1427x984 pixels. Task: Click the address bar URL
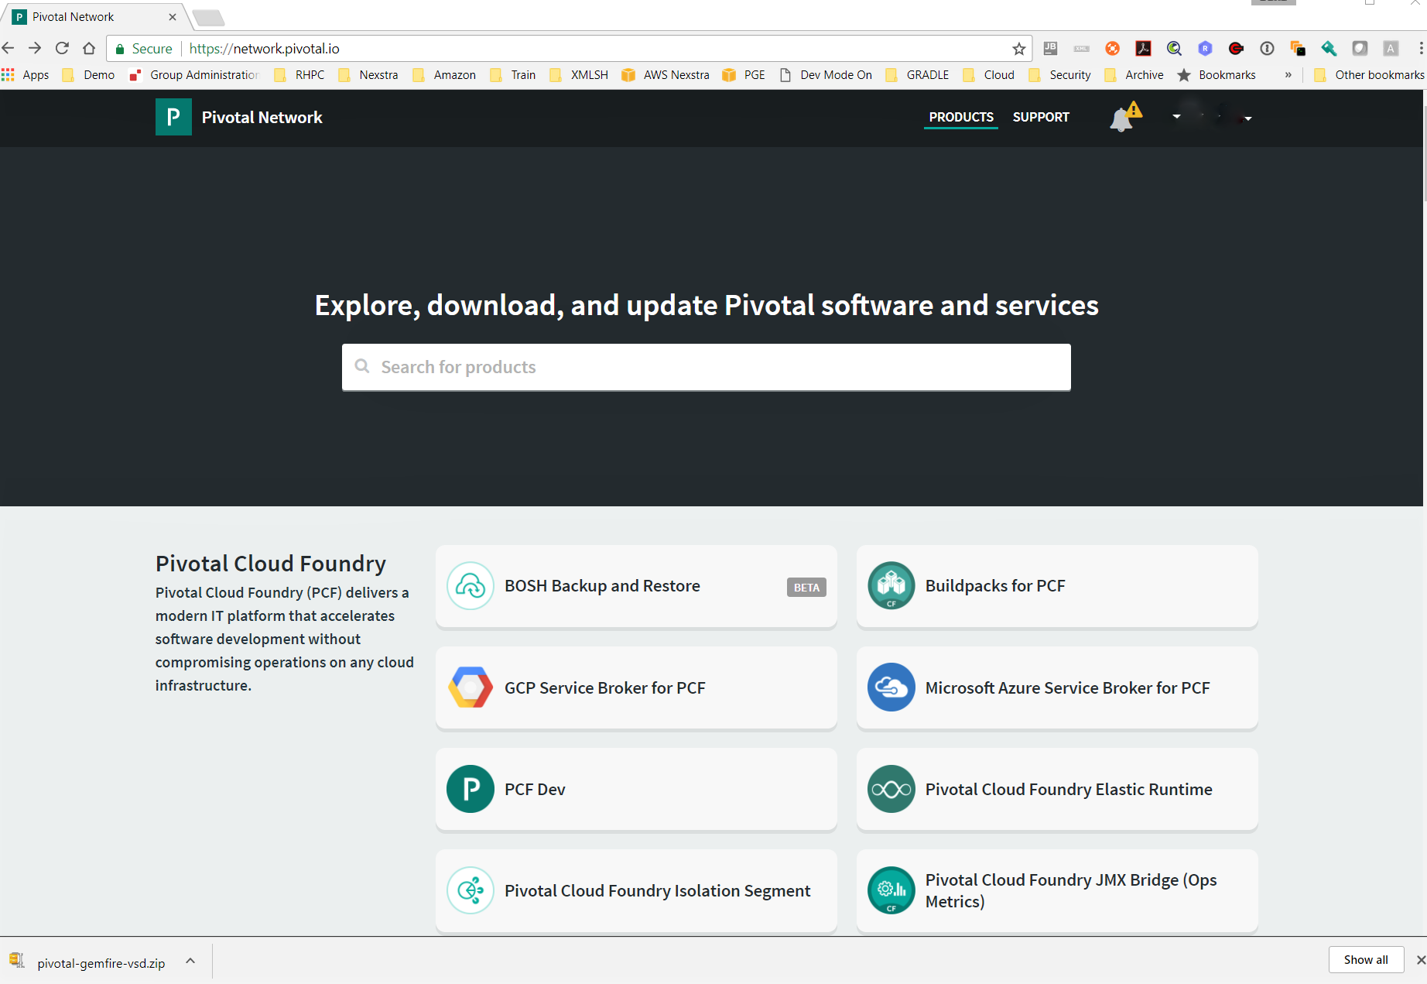[x=265, y=49]
